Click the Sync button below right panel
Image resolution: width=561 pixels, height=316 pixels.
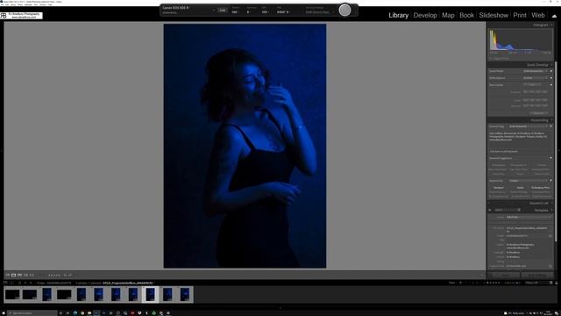[x=506, y=275]
